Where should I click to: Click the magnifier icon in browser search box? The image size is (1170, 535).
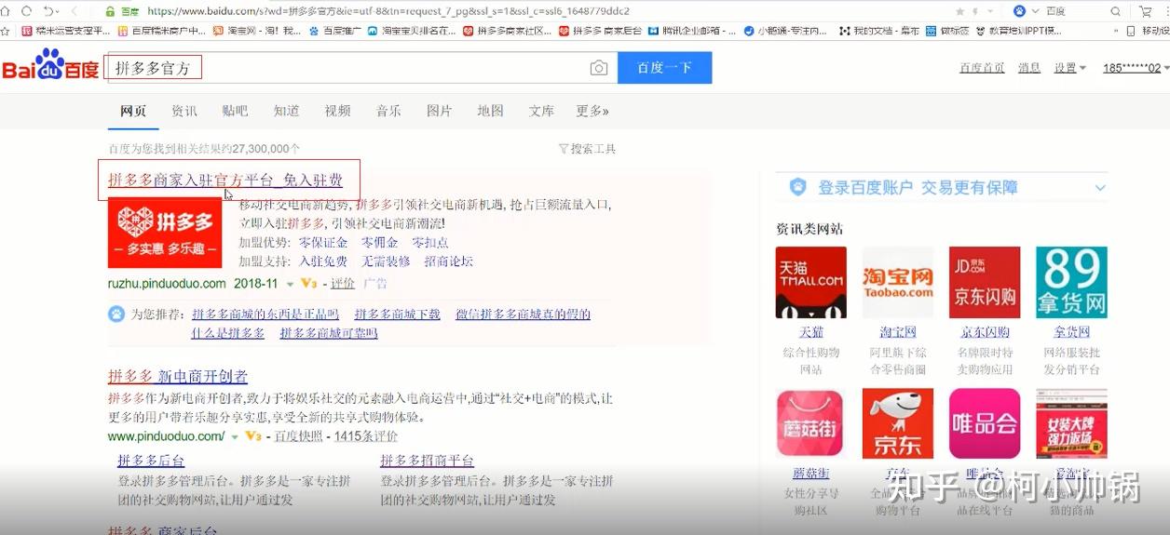coord(1116,11)
